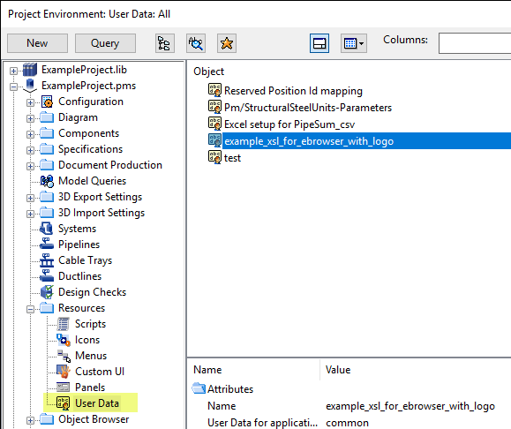Expand the ExampleProject.lib node
Screen dimensions: 511x429
(13, 71)
